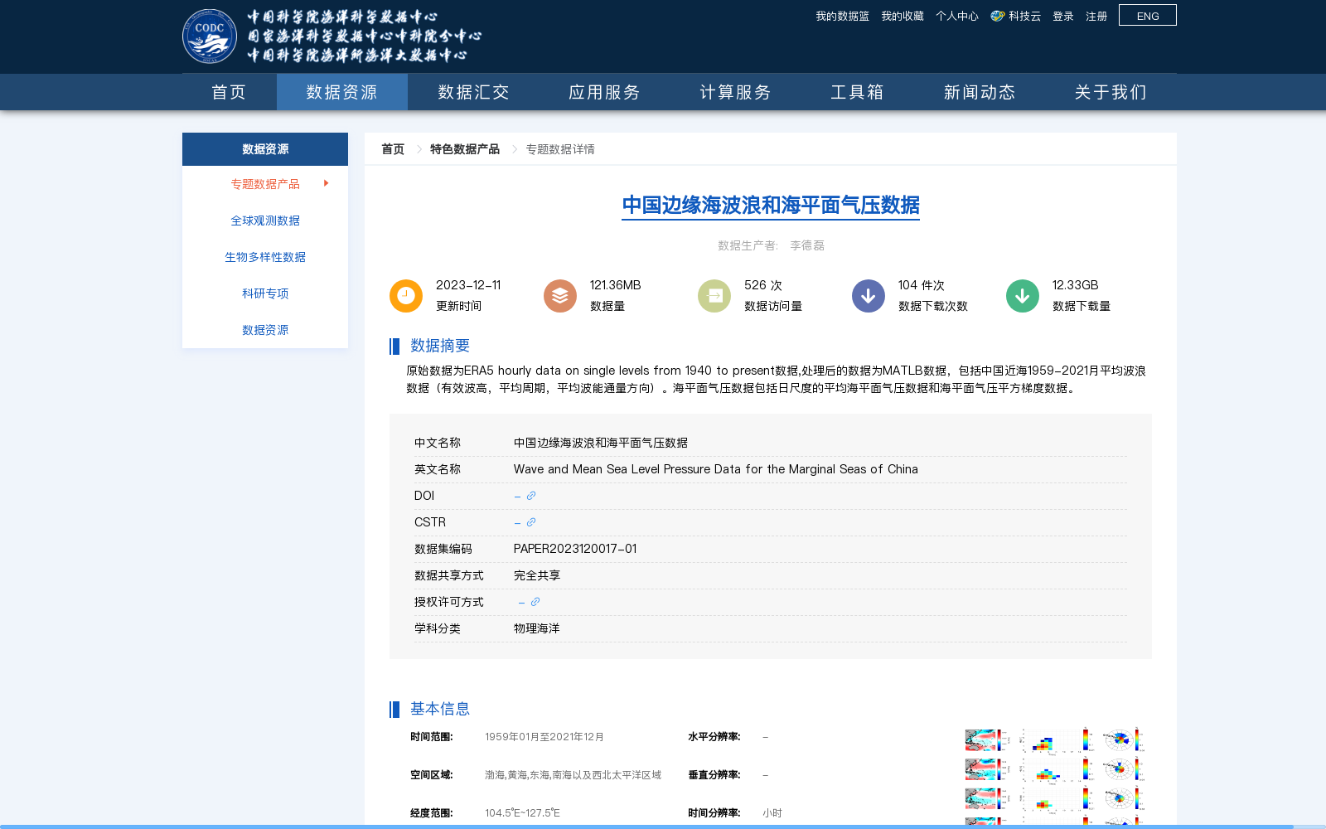Click 首页 in the breadcrumb

click(393, 149)
